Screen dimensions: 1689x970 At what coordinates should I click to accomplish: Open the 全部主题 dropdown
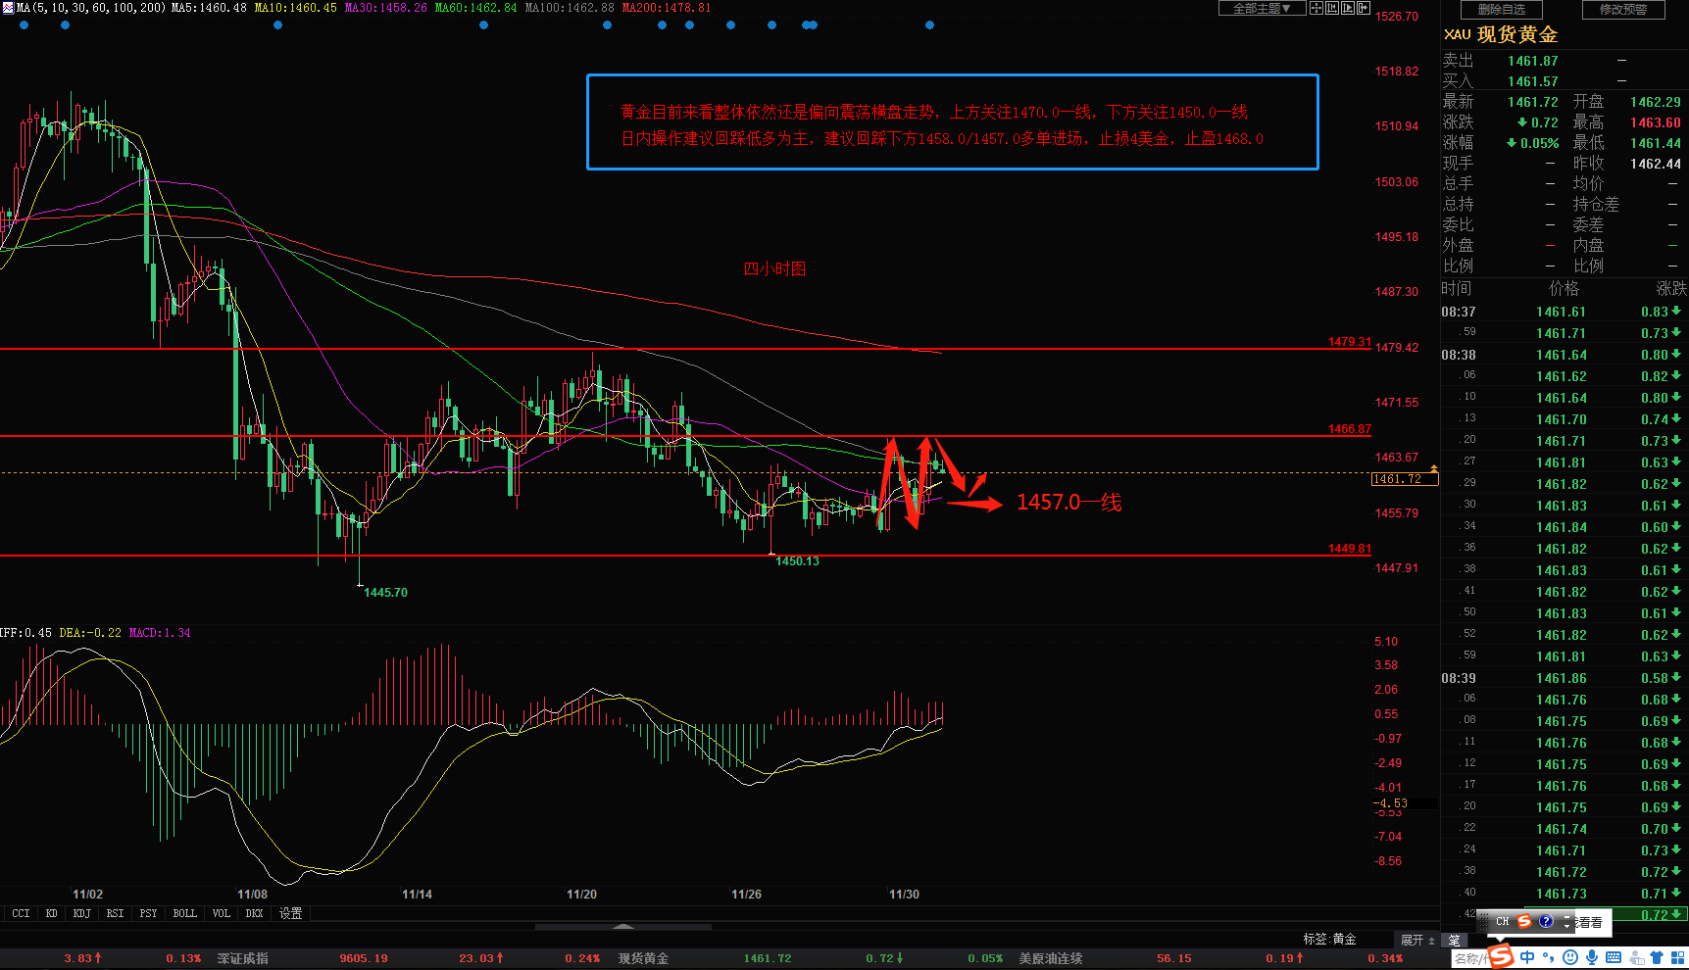pyautogui.click(x=1261, y=8)
